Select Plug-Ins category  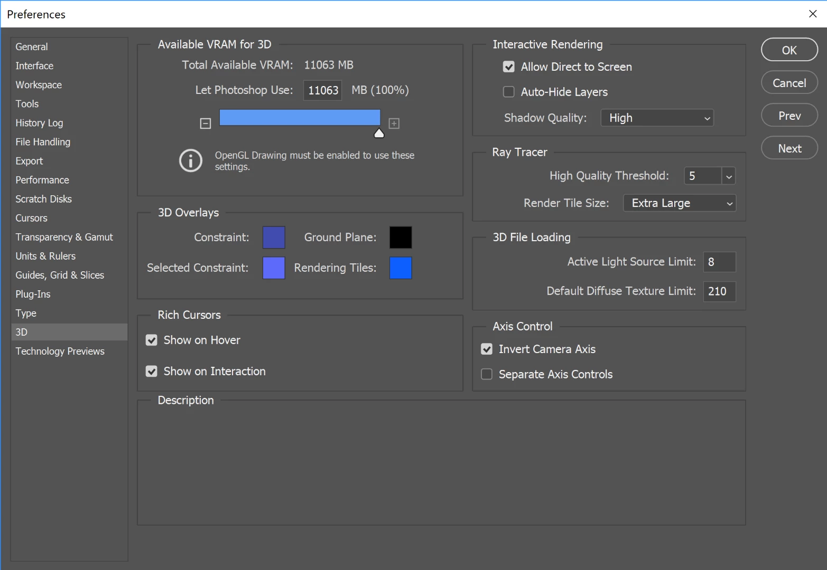[69, 294]
